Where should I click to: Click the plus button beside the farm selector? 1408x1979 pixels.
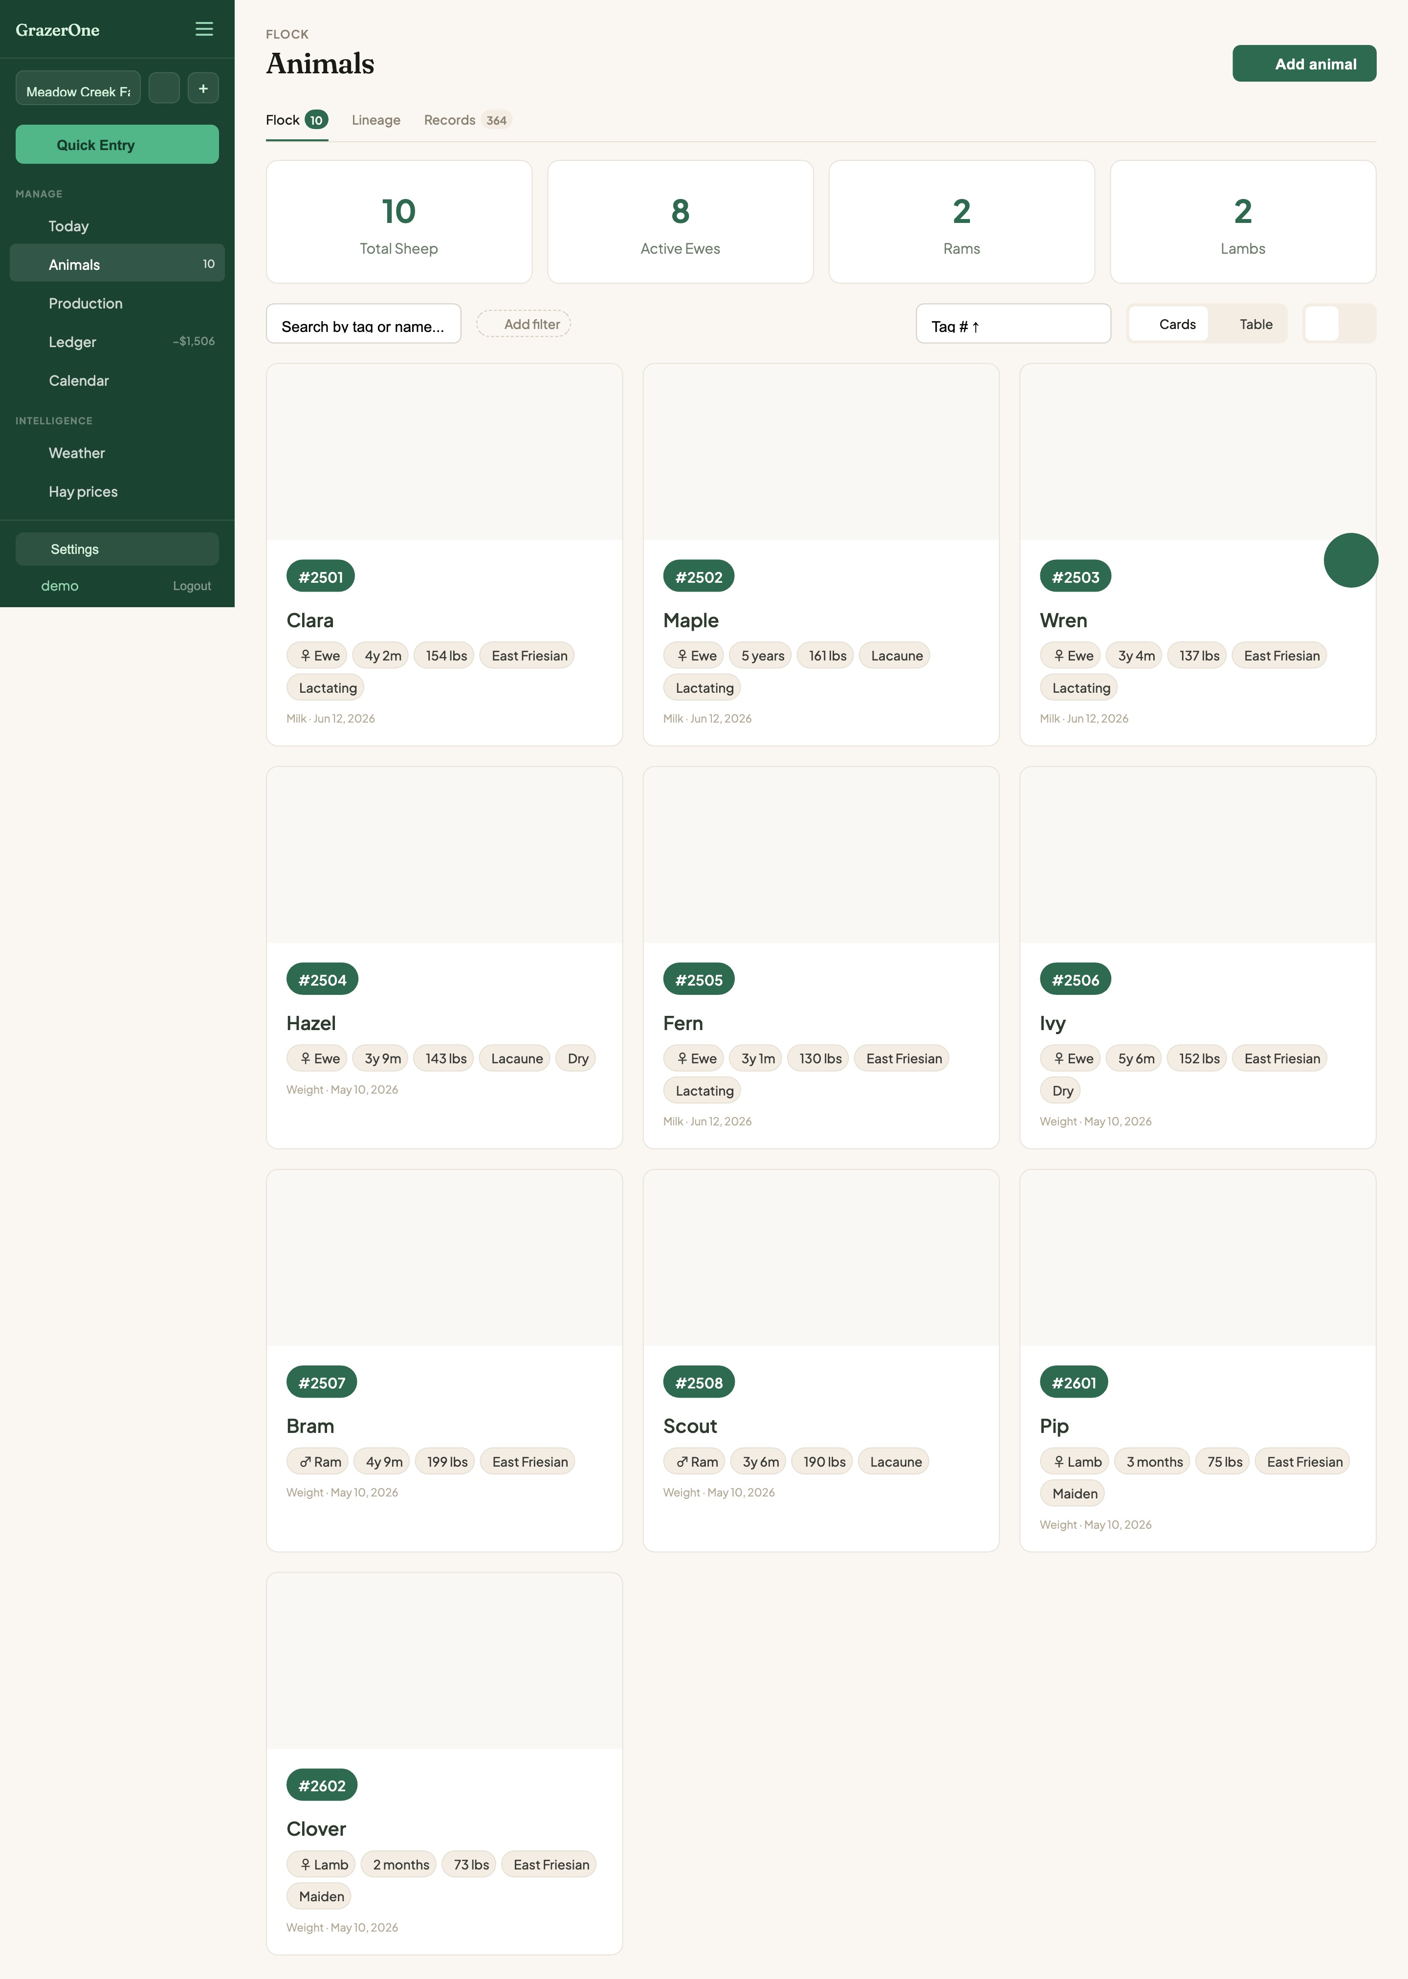click(x=203, y=88)
